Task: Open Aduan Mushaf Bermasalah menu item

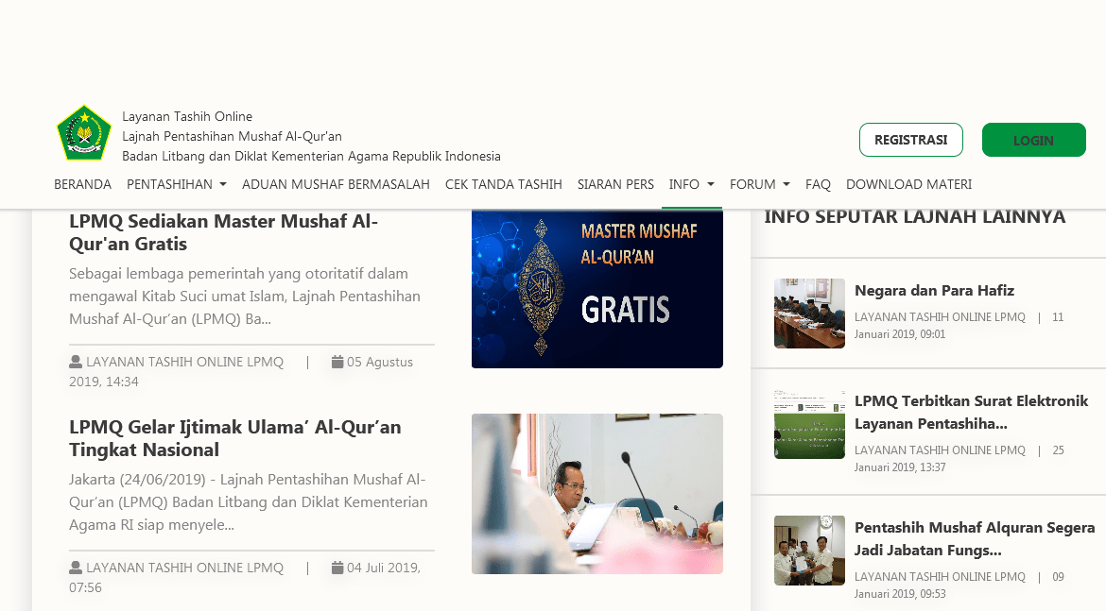Action: click(336, 184)
